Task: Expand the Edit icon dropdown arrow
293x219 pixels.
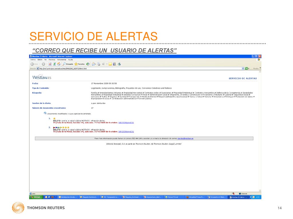Action: pyautogui.click(x=107, y=64)
